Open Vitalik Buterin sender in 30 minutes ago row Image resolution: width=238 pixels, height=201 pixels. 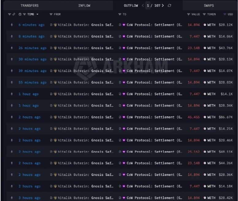point(86,59)
